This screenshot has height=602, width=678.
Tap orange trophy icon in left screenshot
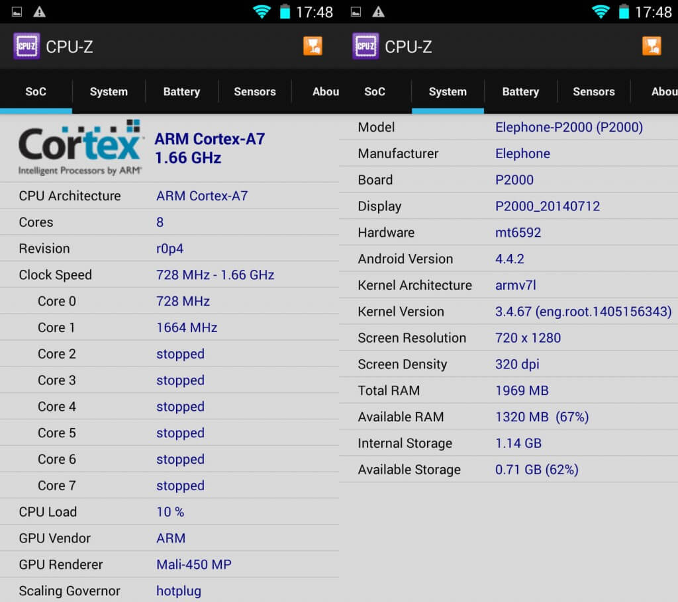[x=313, y=46]
